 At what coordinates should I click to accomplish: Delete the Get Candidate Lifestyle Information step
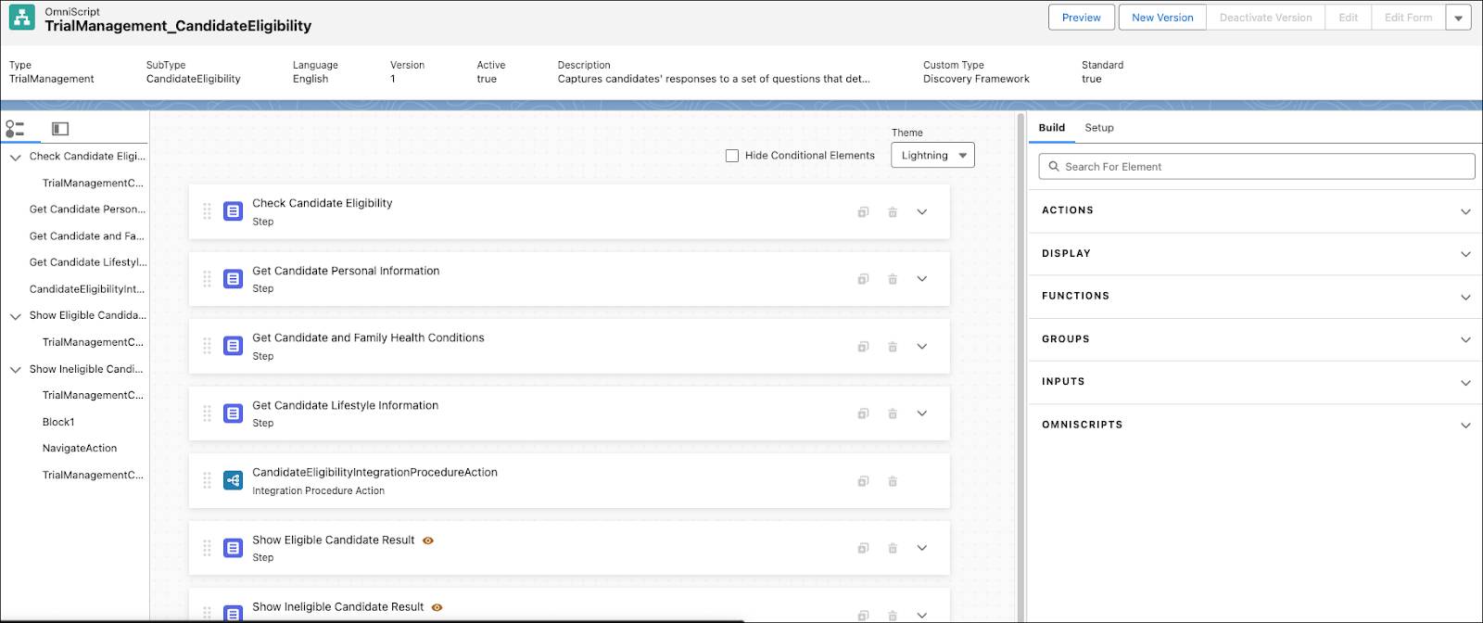click(893, 413)
